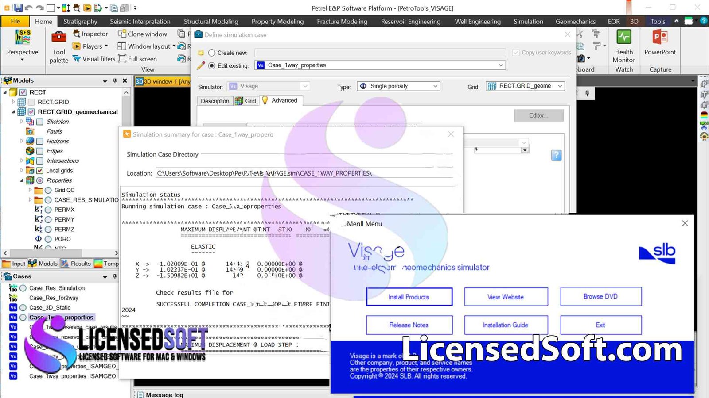Open the Grid tab in Define simulation case
This screenshot has width=709, height=398.
[x=245, y=101]
